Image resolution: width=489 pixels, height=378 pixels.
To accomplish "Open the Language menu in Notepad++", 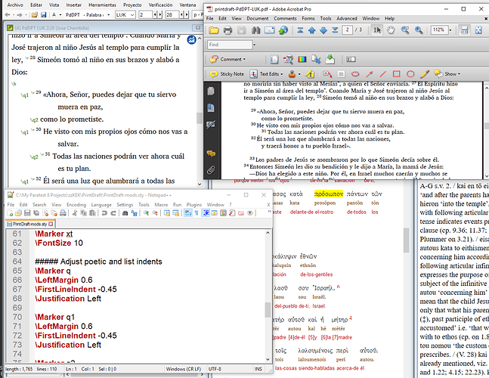I will 101,205.
